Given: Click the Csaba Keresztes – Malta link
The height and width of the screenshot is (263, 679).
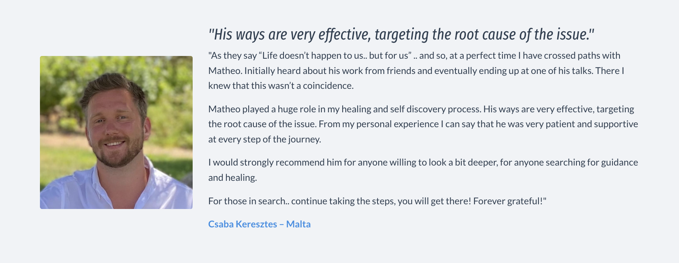Looking at the screenshot, I should point(259,224).
